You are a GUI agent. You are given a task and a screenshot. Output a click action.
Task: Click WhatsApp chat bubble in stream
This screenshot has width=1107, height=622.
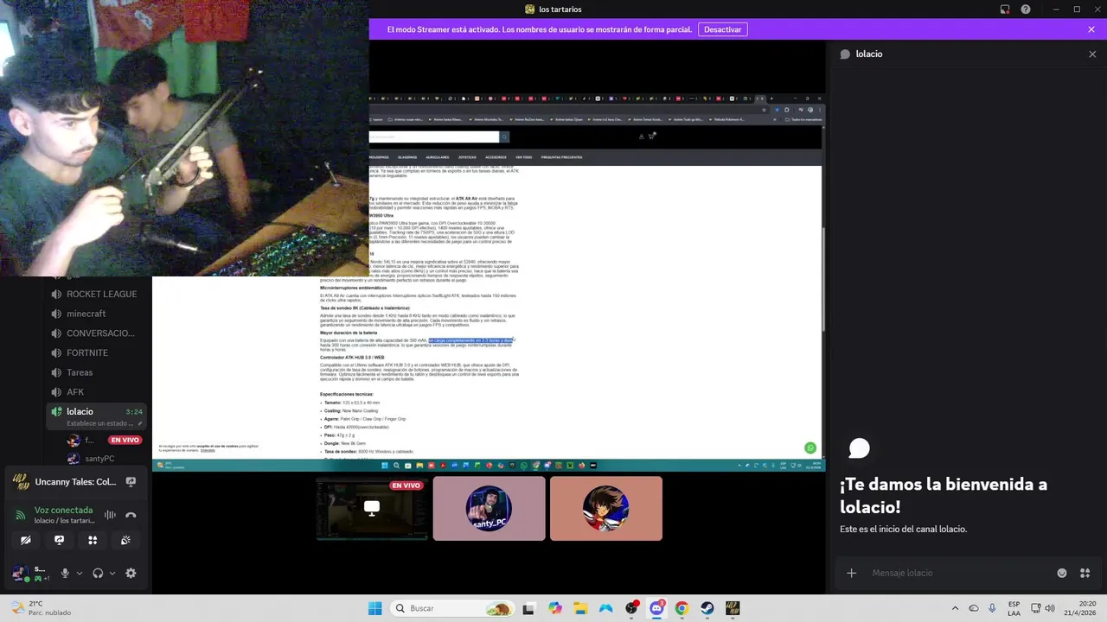coord(810,447)
